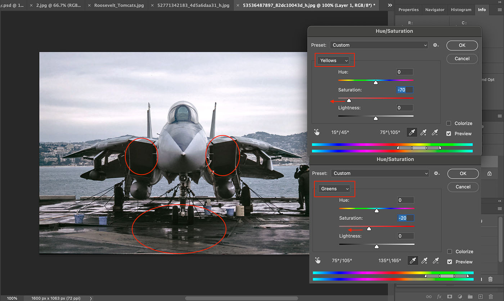The width and height of the screenshot is (504, 301).
Task: Click the Link Layers icon
Action: pyautogui.click(x=429, y=297)
